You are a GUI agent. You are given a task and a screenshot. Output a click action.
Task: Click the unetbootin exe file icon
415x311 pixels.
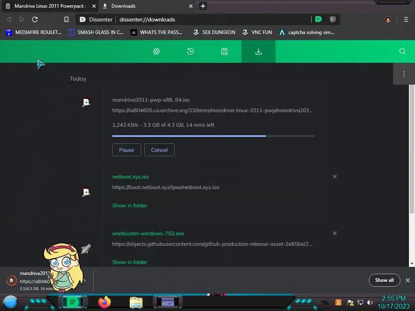(86, 249)
